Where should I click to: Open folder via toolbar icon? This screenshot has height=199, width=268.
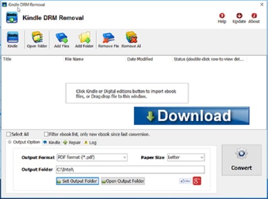click(x=37, y=40)
